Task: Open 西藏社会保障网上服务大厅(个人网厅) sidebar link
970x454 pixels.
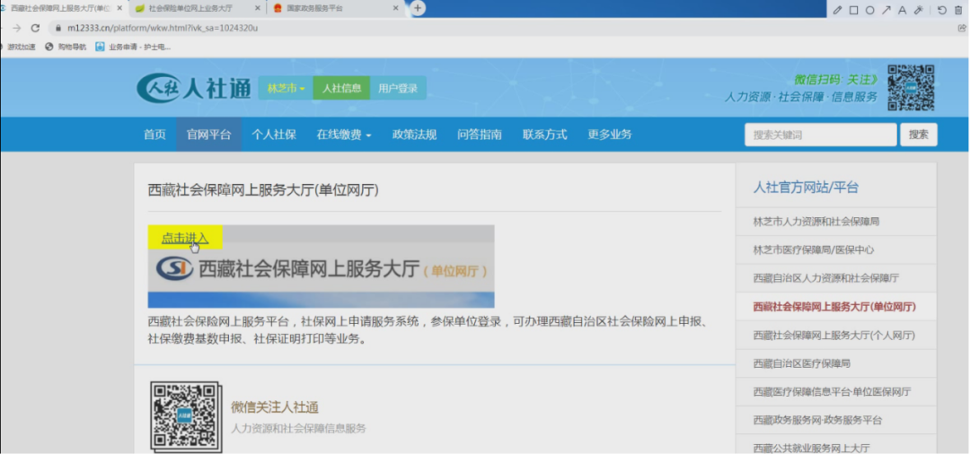Action: pos(833,335)
